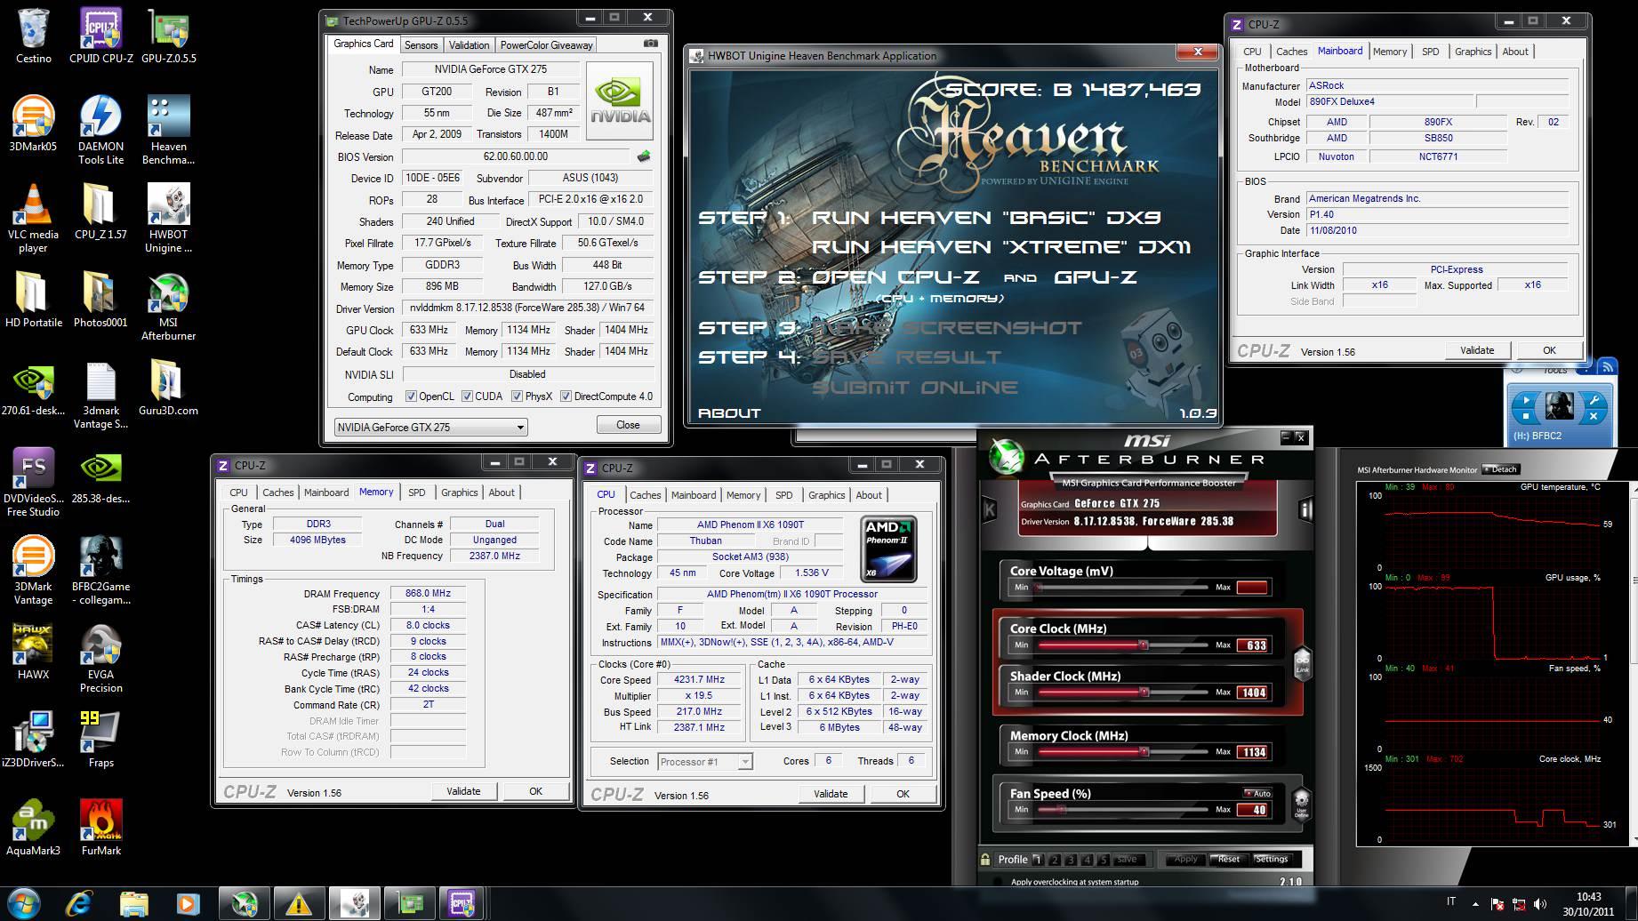The height and width of the screenshot is (921, 1638).
Task: Click the Shader Clock value field 1404
Action: tap(1254, 693)
